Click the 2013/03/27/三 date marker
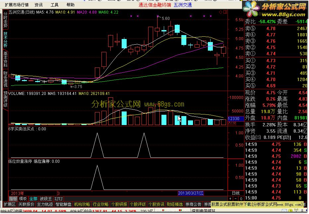This screenshot has width=309, height=214. point(191,193)
